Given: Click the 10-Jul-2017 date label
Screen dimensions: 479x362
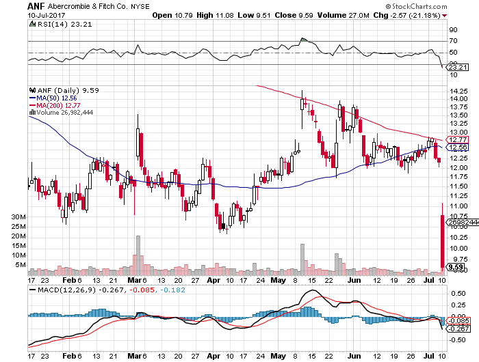Looking at the screenshot, I should tap(46, 15).
